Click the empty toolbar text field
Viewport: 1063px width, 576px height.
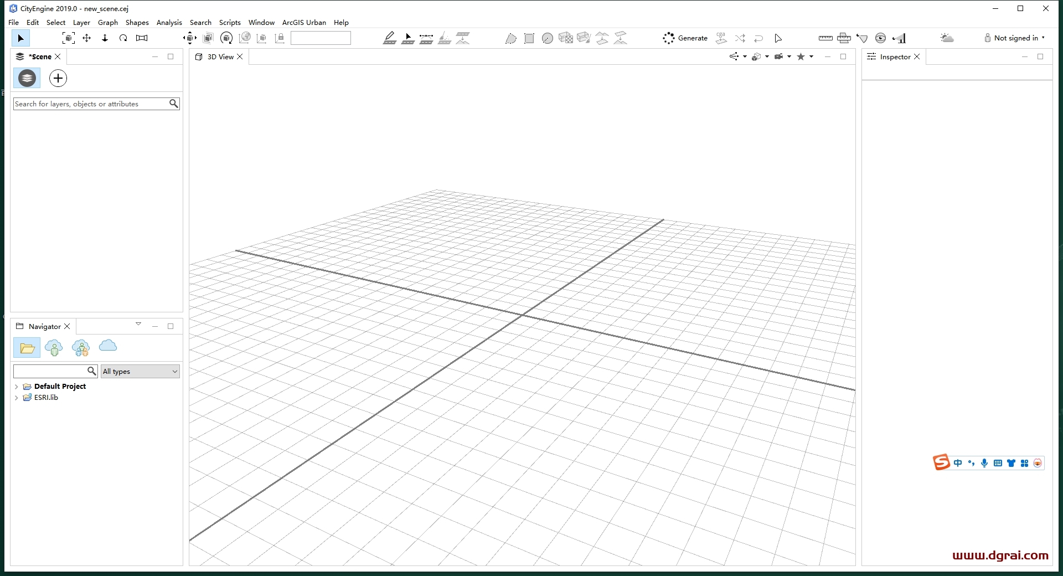pyautogui.click(x=321, y=38)
